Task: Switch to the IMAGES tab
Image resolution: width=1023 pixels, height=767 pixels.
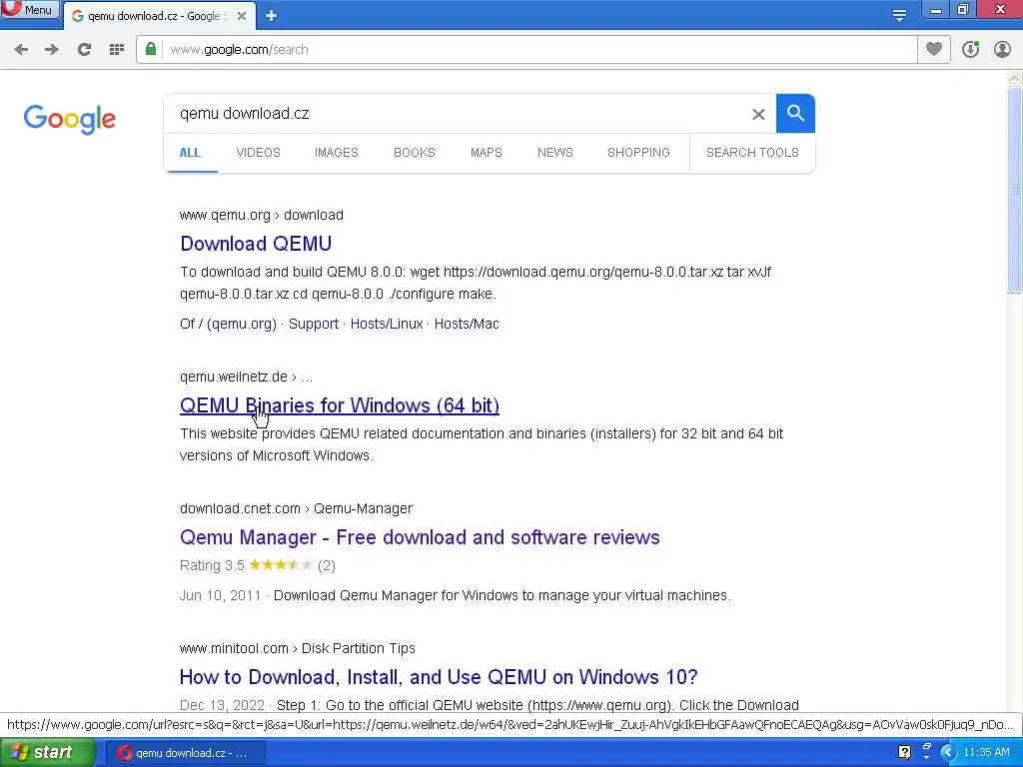Action: coord(337,153)
